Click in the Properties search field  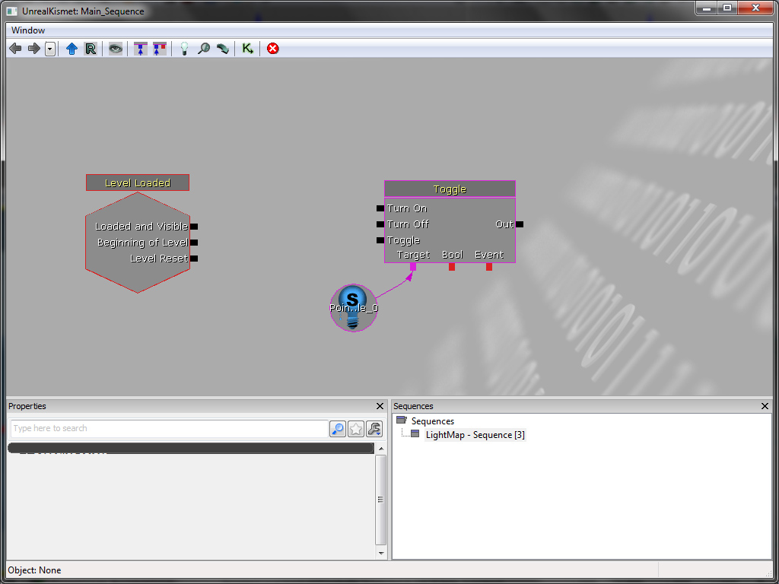click(167, 429)
